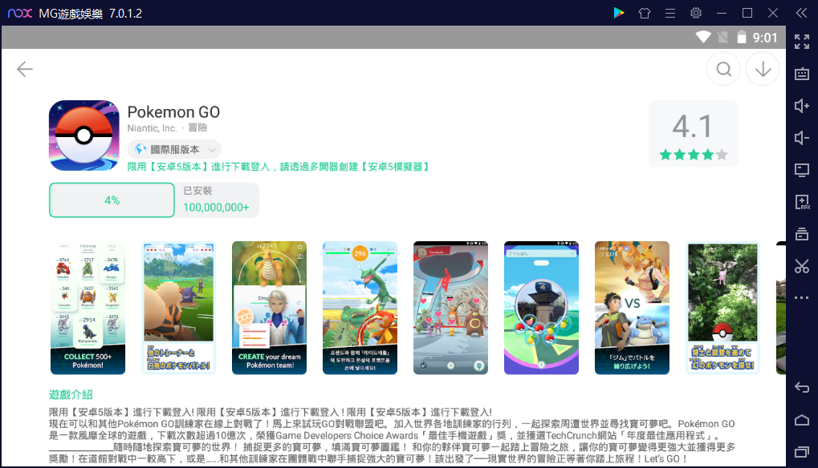Open the Arcanine vs Gengar battle screenshot
Image resolution: width=818 pixels, height=468 pixels.
178,308
